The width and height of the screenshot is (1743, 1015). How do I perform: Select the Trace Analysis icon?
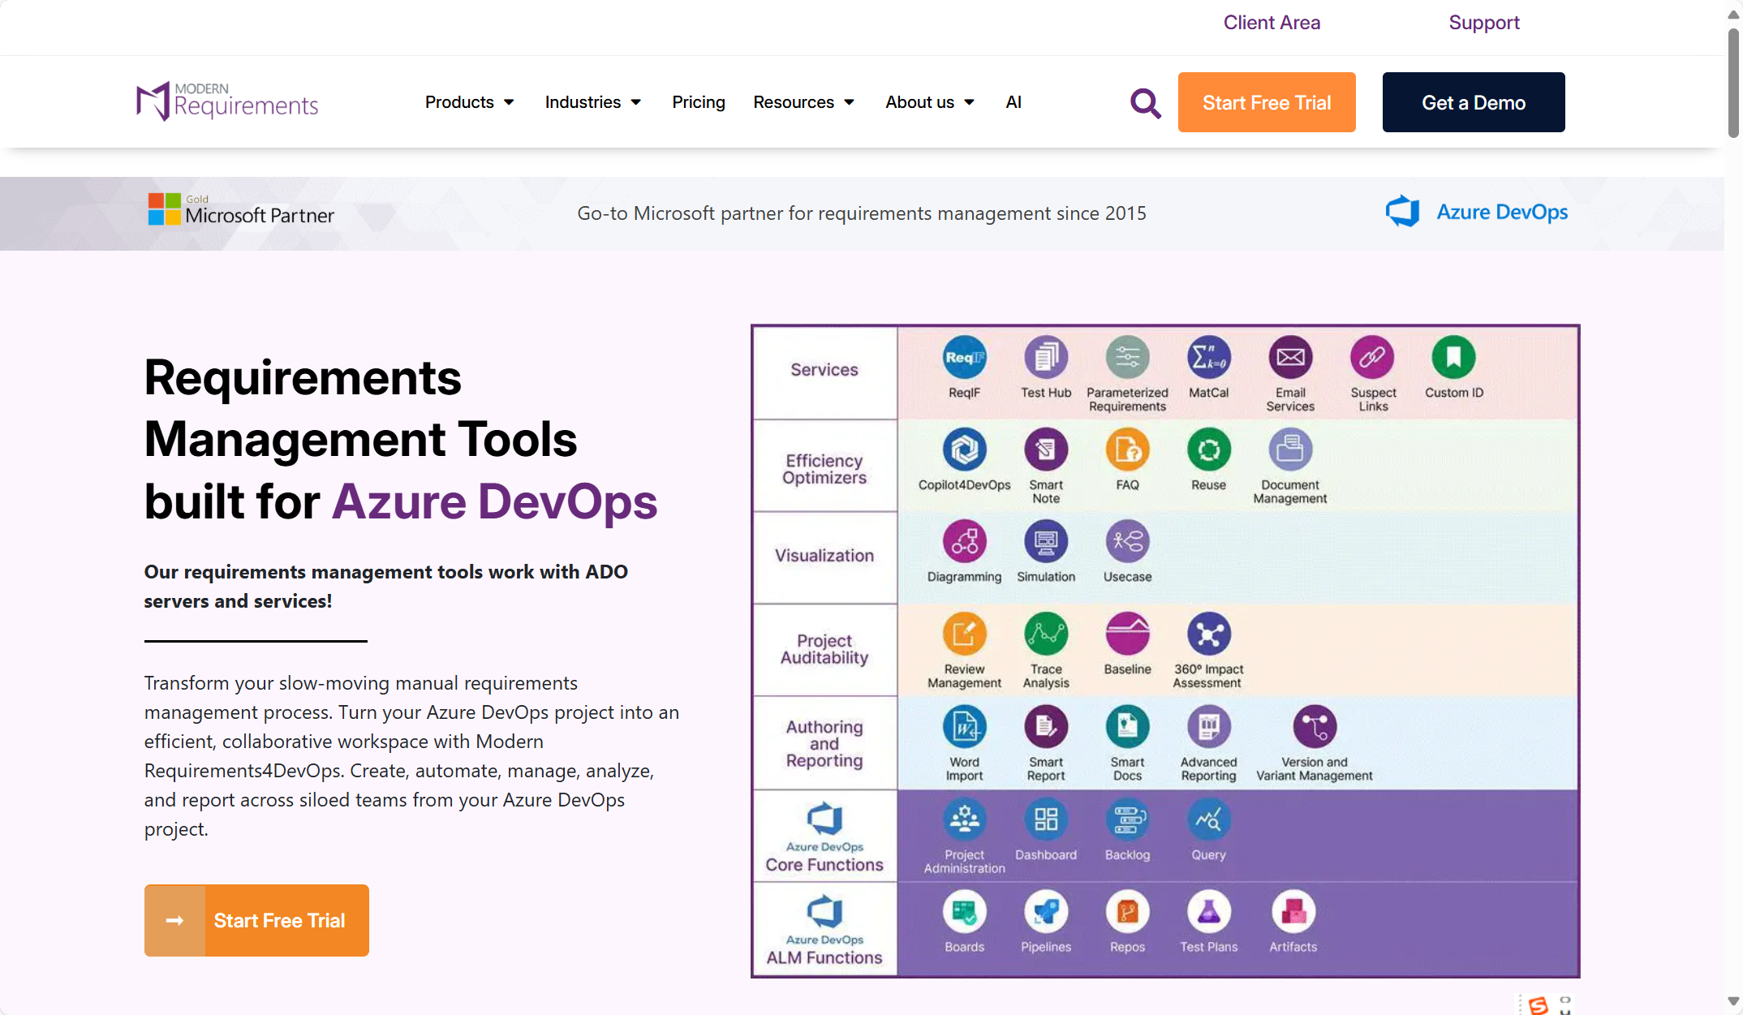click(1046, 634)
